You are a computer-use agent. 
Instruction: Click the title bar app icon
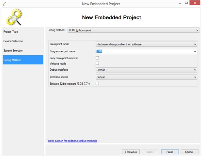(4, 4)
